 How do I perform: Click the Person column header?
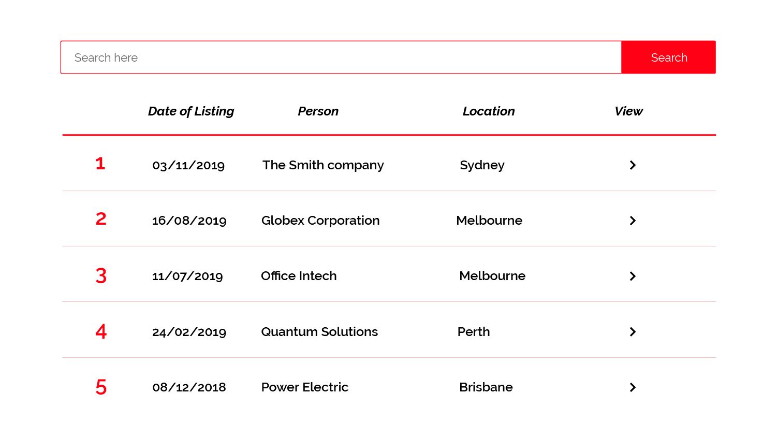[x=318, y=111]
